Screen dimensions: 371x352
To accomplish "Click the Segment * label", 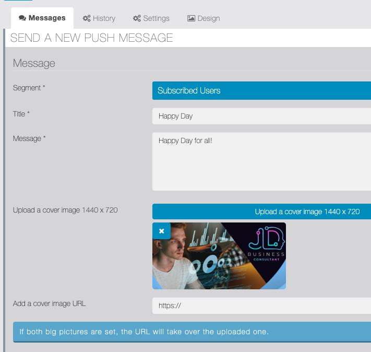I will [29, 88].
